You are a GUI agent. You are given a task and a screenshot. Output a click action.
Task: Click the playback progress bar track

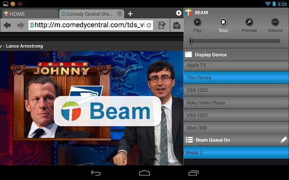(235, 41)
